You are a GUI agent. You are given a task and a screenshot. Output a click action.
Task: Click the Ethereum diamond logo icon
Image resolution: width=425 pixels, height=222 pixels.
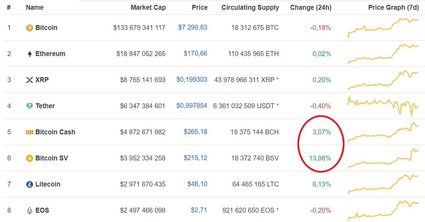(x=30, y=54)
